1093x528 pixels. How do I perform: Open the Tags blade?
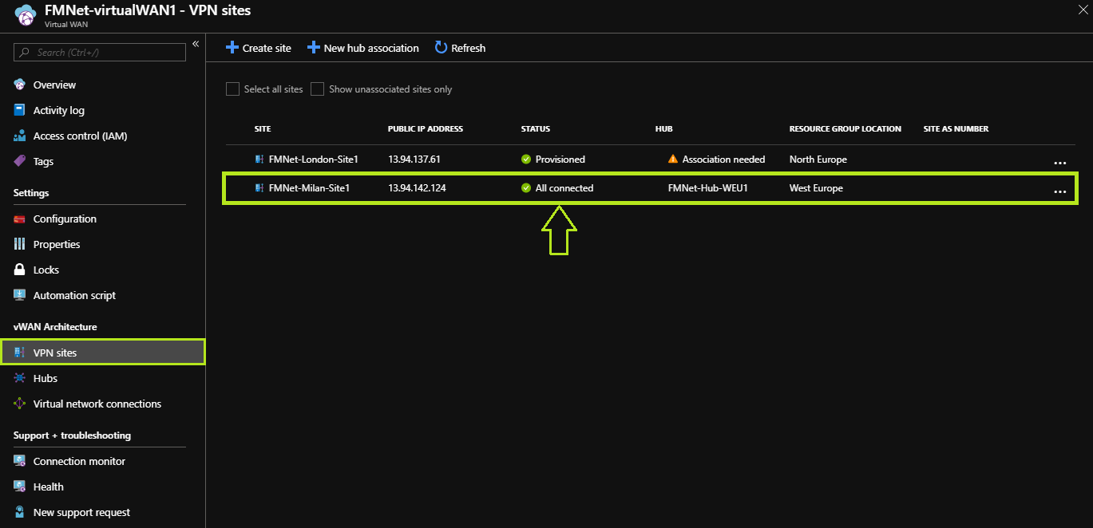[x=43, y=161]
